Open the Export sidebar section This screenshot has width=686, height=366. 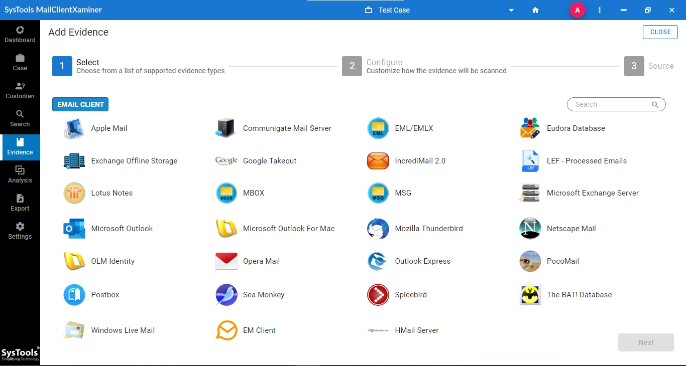click(20, 203)
